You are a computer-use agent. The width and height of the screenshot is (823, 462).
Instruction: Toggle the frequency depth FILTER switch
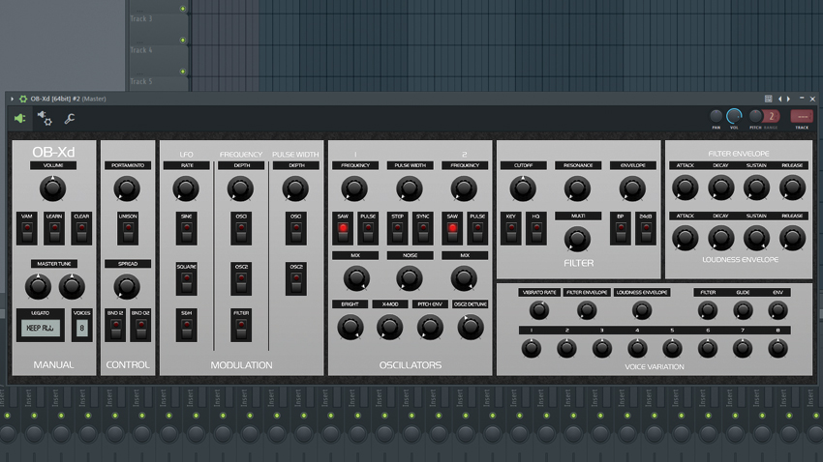tap(241, 326)
